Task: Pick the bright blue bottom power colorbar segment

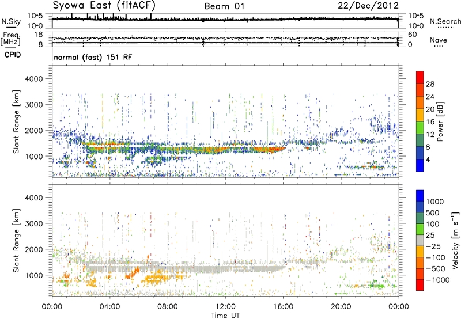Action: pyautogui.click(x=420, y=165)
